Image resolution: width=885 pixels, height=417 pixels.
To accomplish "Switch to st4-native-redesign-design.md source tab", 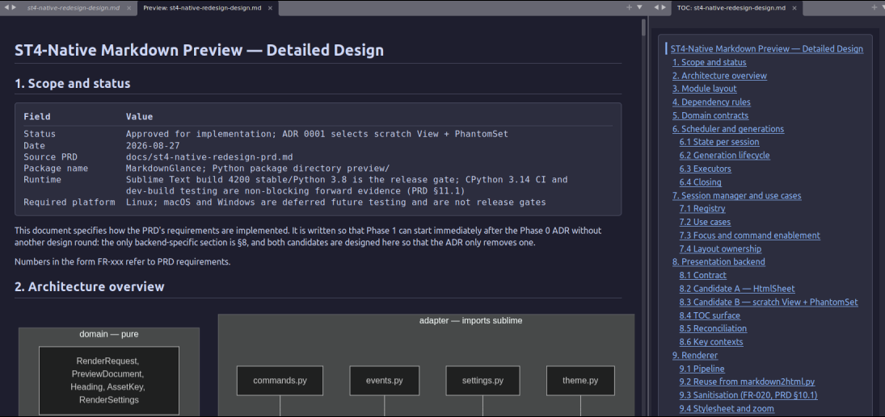I will (74, 8).
